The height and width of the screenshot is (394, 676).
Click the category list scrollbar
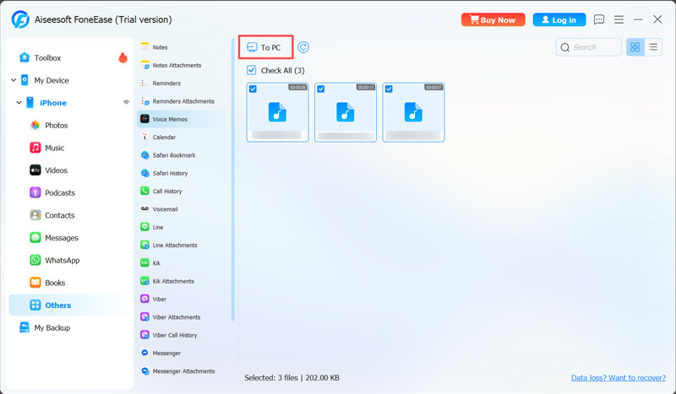coord(233,180)
